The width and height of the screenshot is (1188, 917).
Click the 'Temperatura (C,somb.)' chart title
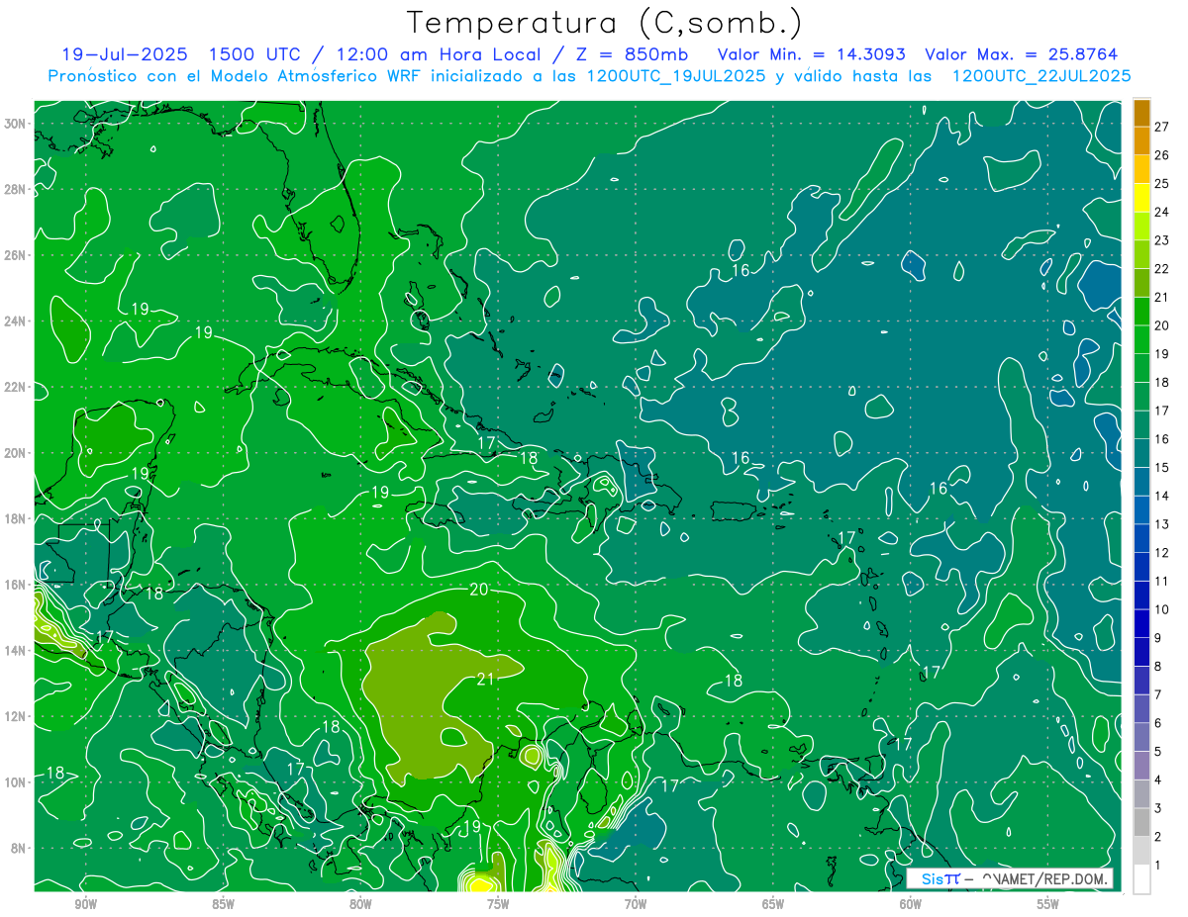[x=604, y=23]
